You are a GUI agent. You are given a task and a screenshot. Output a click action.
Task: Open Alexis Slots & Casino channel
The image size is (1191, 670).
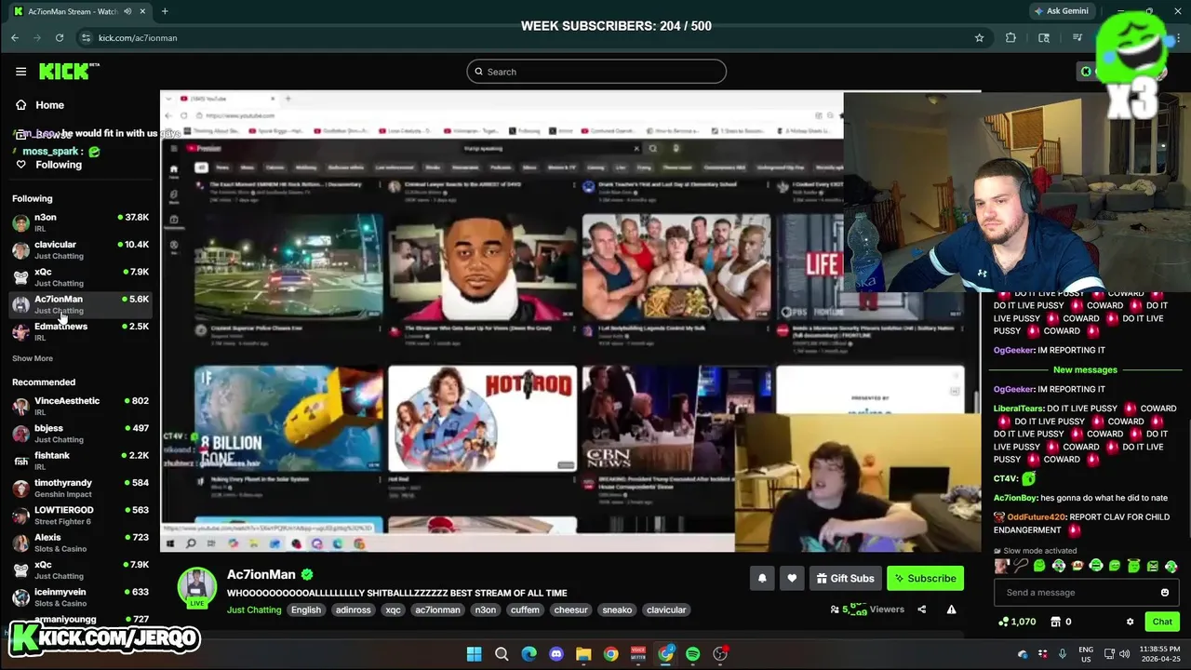(x=80, y=543)
